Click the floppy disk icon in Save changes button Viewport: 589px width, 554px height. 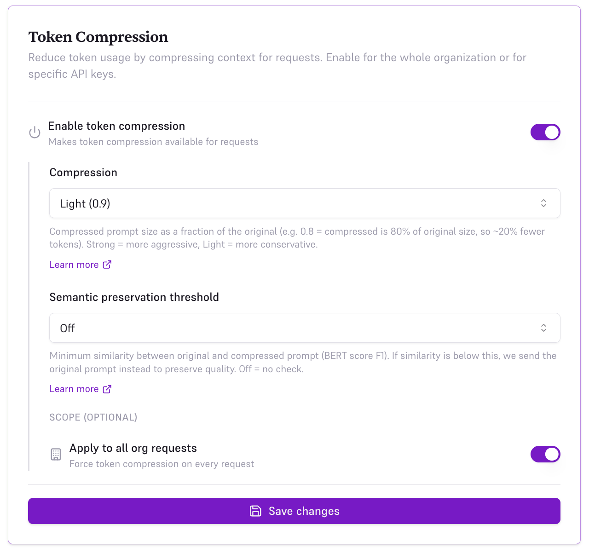(256, 511)
